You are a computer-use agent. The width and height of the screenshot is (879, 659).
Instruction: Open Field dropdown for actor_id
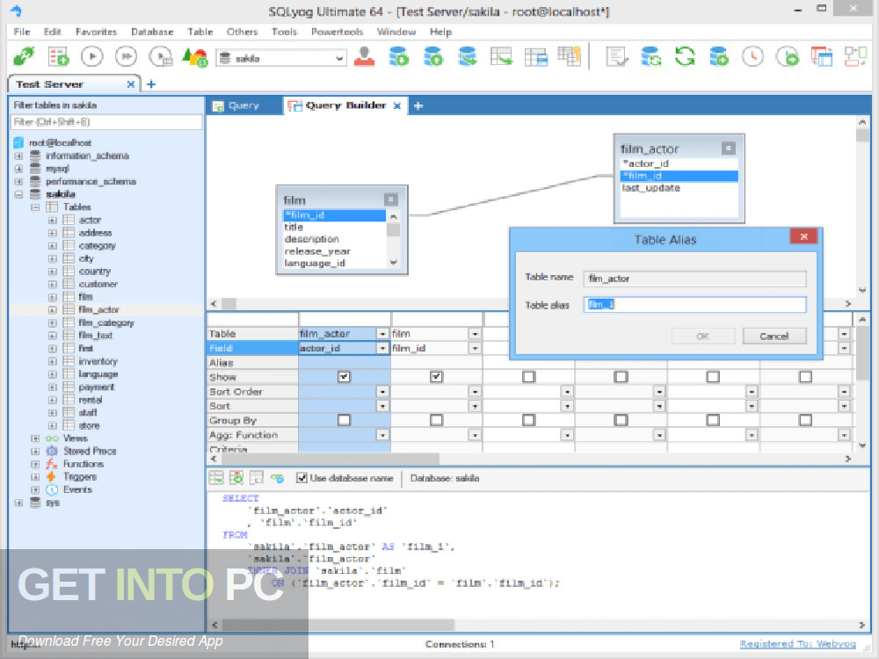[x=383, y=349]
